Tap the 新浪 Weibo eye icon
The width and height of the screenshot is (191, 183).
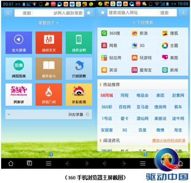click(x=134, y=33)
